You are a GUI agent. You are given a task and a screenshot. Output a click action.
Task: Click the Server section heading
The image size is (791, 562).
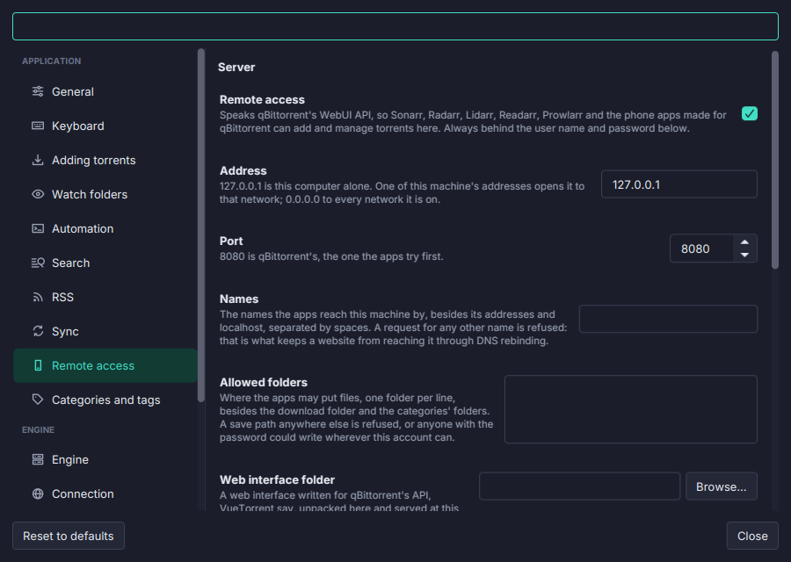pyautogui.click(x=236, y=67)
